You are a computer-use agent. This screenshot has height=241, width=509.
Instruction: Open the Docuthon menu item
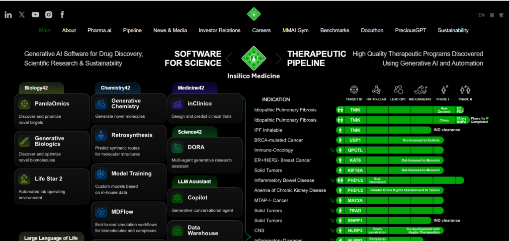click(372, 30)
